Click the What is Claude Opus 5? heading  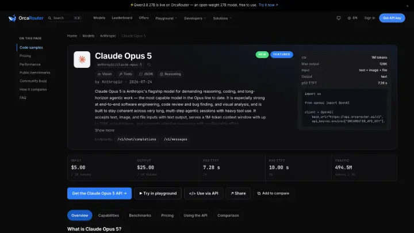click(94, 229)
